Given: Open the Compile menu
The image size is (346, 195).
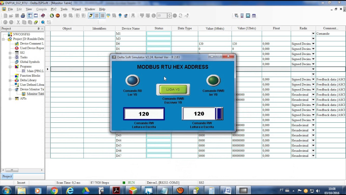Looking at the screenshot, I should [x=42, y=9].
